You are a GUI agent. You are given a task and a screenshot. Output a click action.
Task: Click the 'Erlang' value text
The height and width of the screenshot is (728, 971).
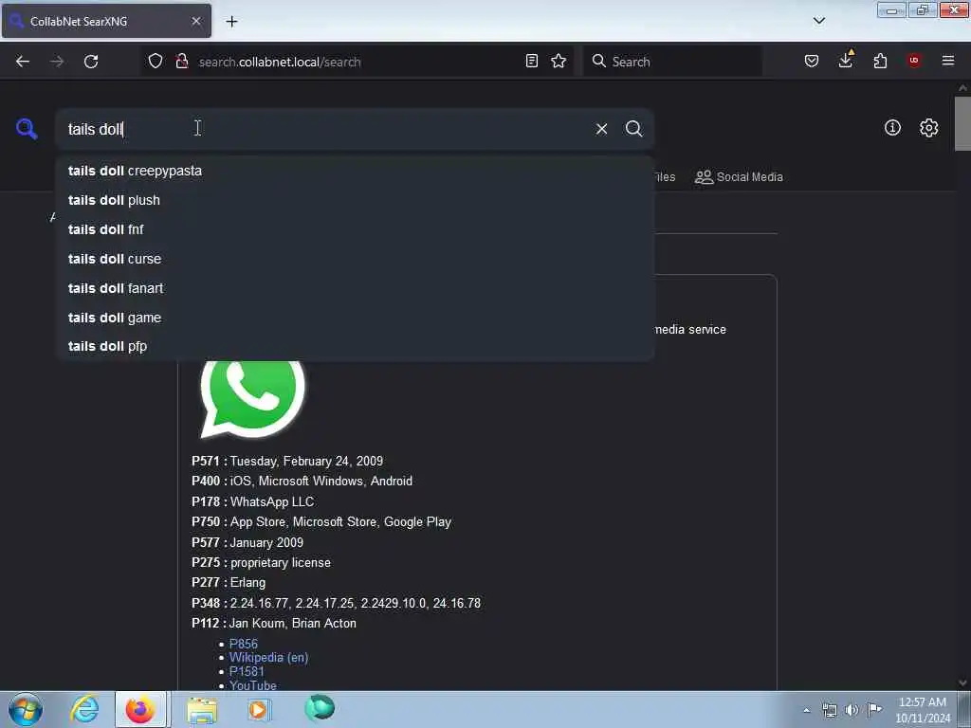coord(247,583)
